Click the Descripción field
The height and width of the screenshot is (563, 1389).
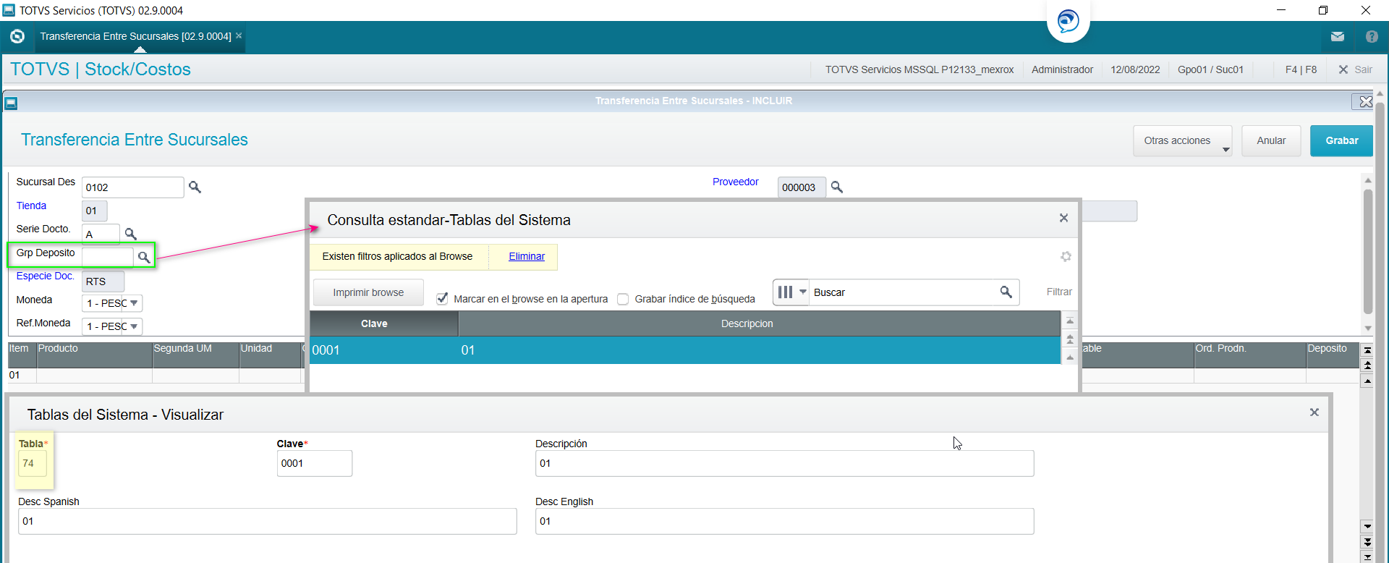784,463
